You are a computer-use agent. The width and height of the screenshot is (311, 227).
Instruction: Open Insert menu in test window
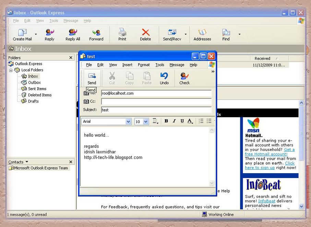[127, 65]
